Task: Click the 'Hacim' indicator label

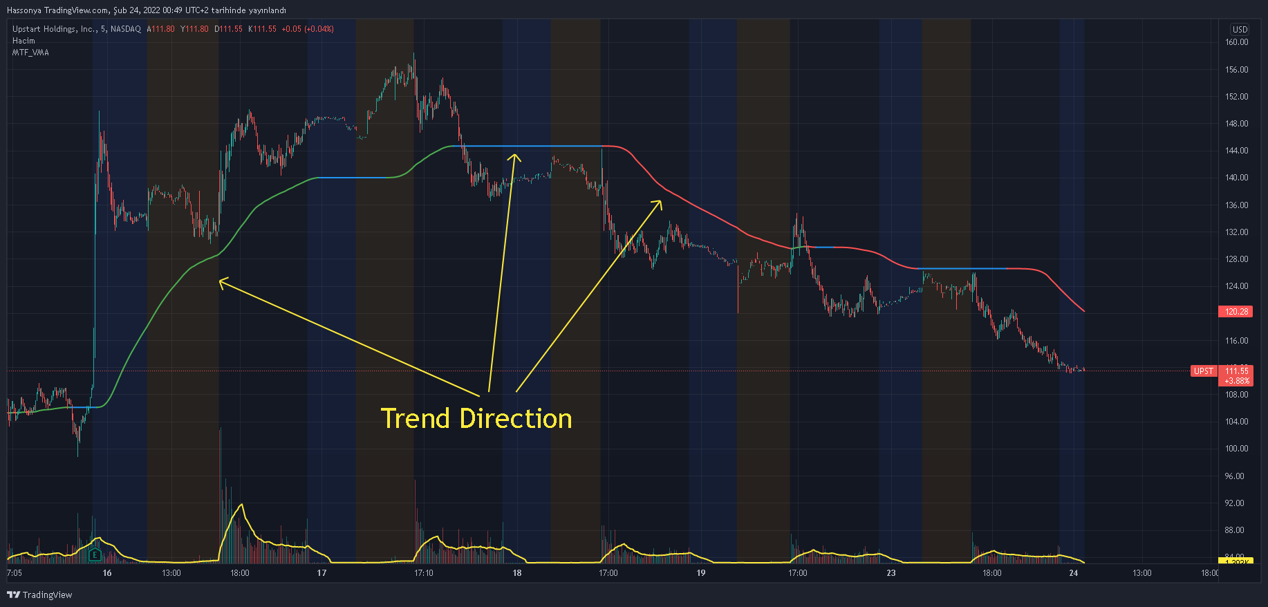Action: pos(24,41)
